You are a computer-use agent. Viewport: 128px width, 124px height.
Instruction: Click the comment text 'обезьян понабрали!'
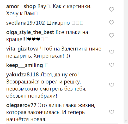click(32, 96)
